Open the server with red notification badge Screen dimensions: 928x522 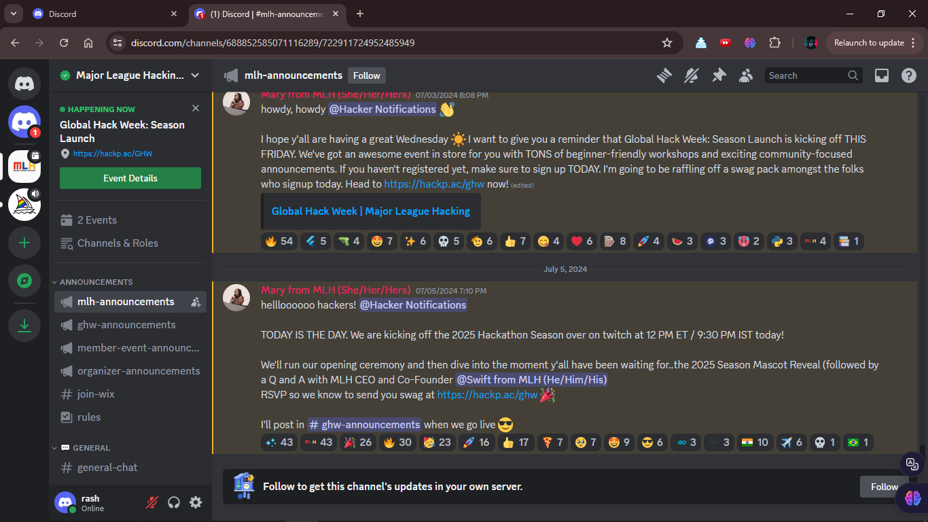tap(24, 122)
